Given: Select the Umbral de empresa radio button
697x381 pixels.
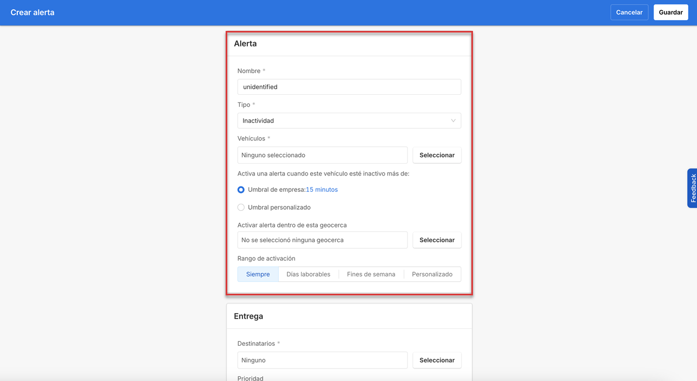Looking at the screenshot, I should pyautogui.click(x=241, y=190).
